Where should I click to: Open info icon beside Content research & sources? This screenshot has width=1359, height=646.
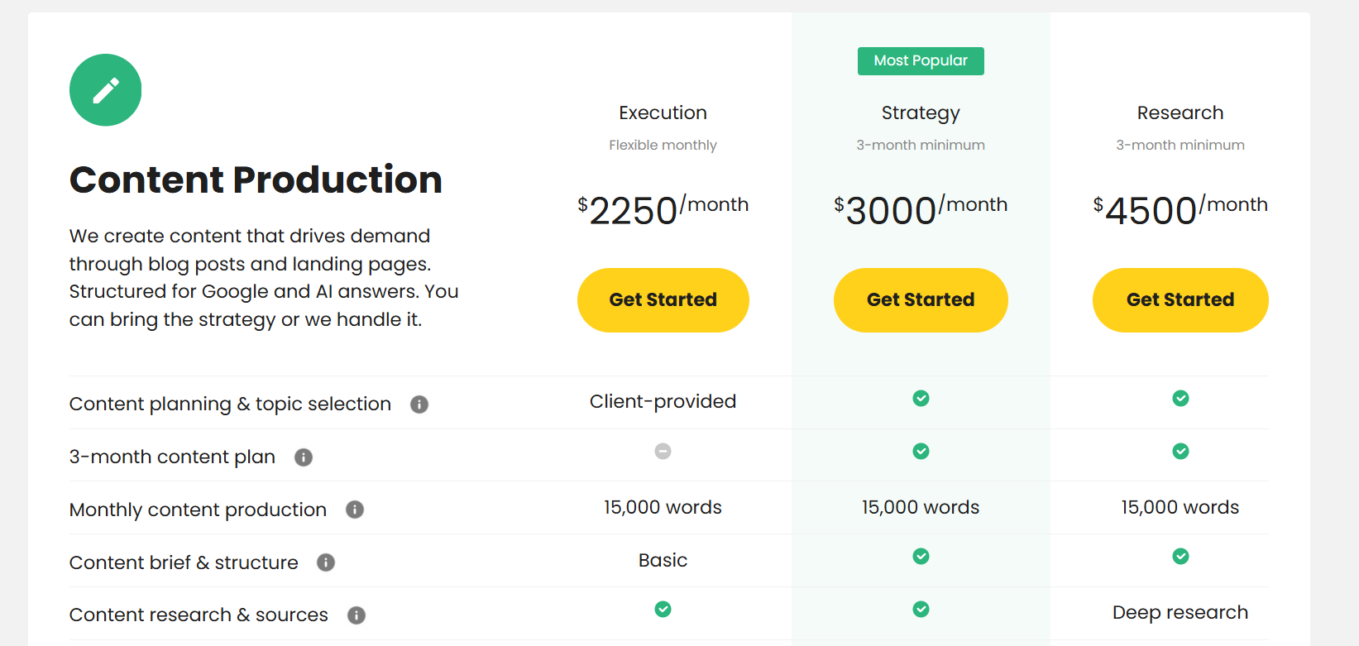356,615
